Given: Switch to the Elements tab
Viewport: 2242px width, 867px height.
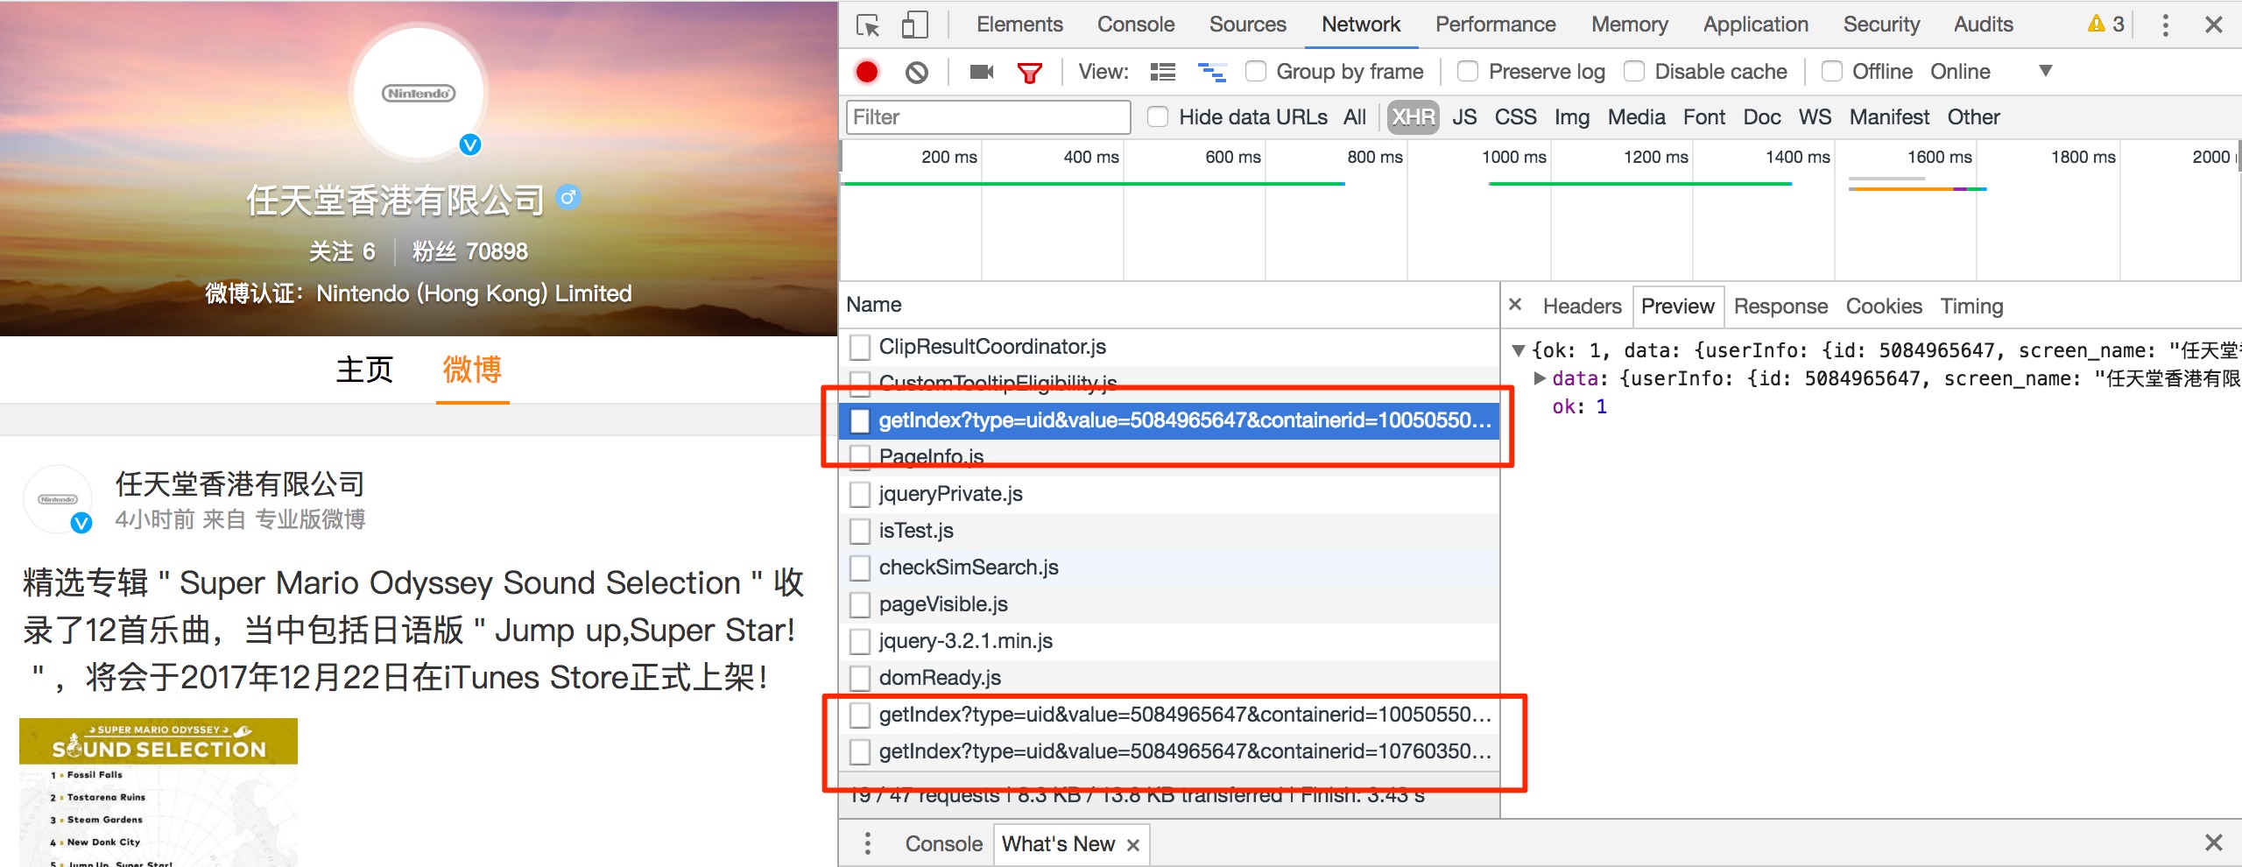Looking at the screenshot, I should tap(1019, 25).
